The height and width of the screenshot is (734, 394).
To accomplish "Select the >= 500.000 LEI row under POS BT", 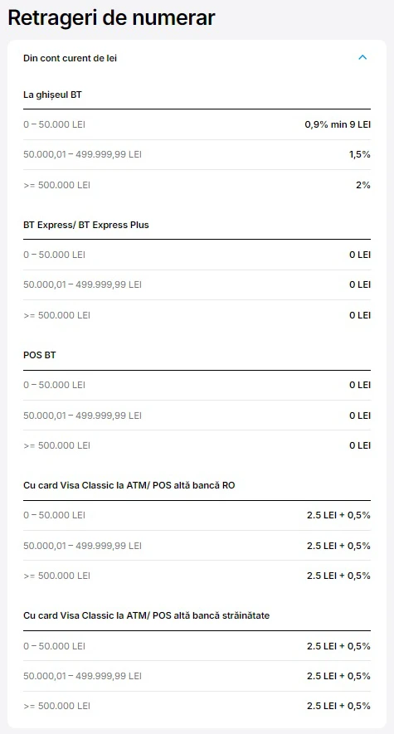I will pyautogui.click(x=197, y=445).
